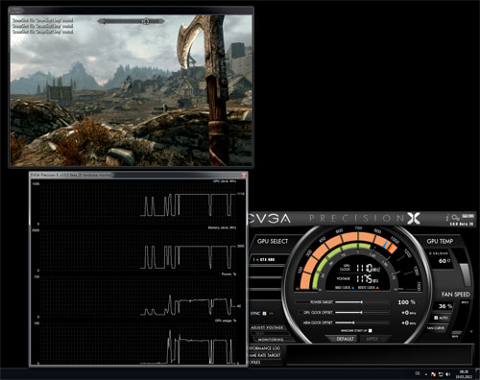Close the hardware monitor window

coord(244,175)
